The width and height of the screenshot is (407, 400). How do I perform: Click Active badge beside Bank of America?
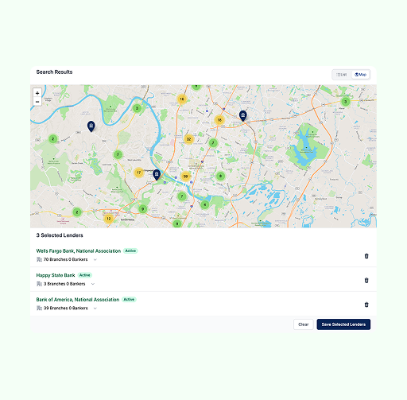[129, 300]
